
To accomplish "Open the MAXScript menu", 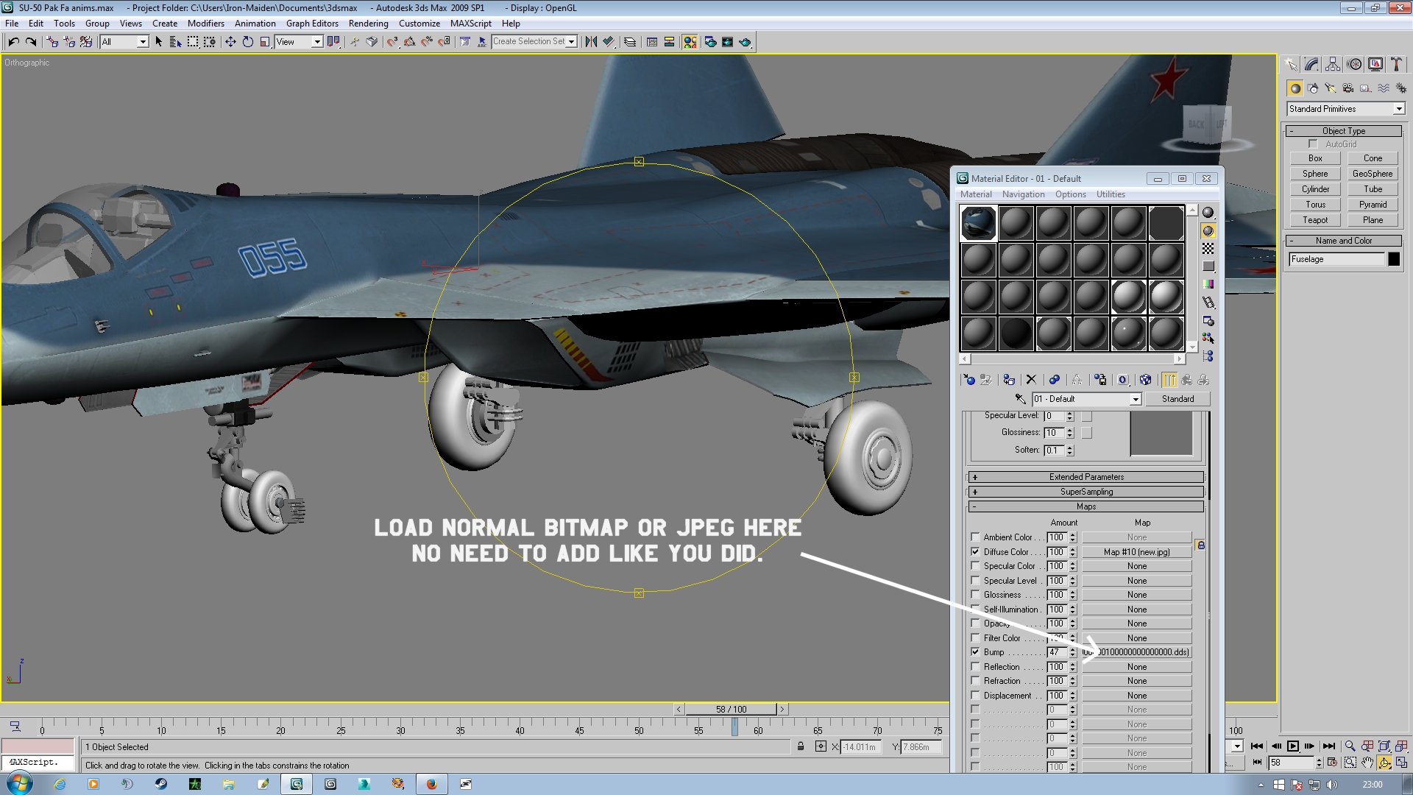I will coord(470,24).
